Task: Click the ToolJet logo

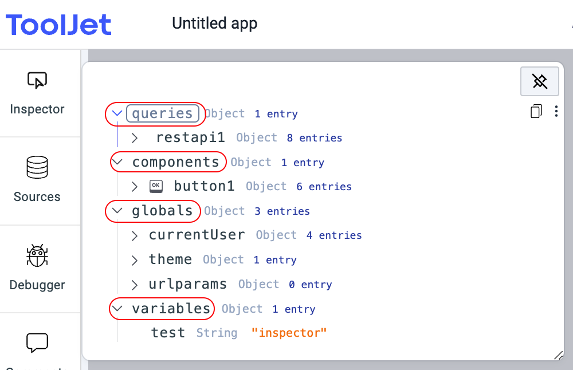Action: coord(58,25)
